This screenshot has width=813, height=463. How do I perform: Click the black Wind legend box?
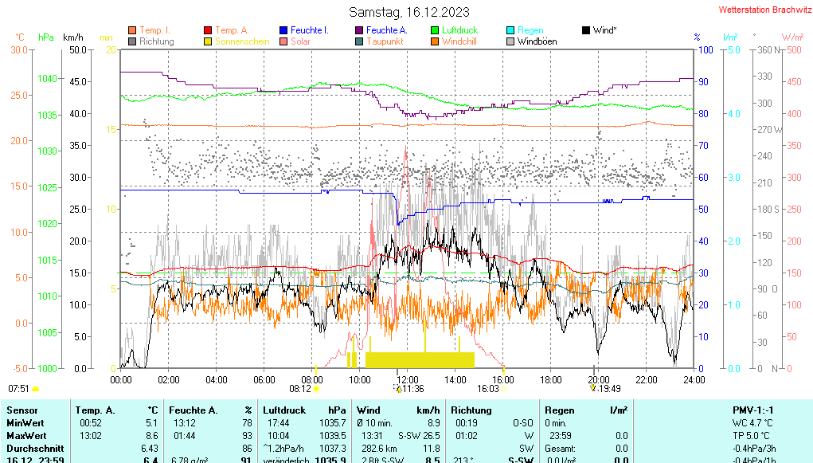pos(586,30)
